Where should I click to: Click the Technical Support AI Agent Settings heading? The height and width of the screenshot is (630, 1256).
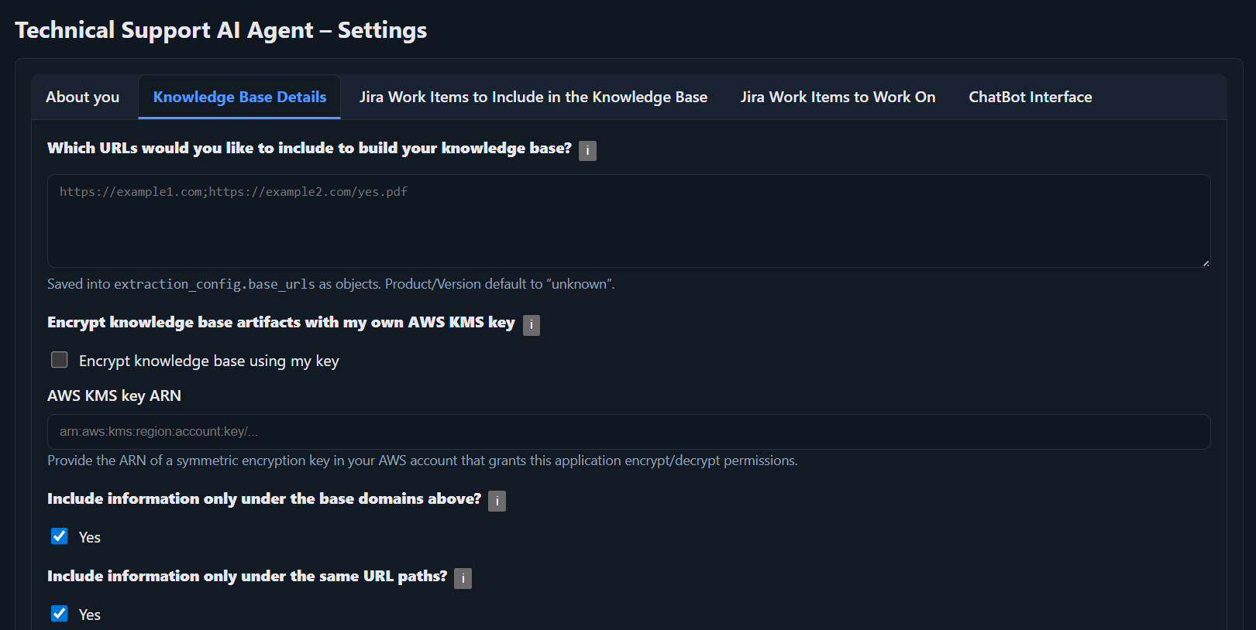tap(221, 30)
